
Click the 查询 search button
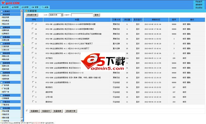click(96, 15)
